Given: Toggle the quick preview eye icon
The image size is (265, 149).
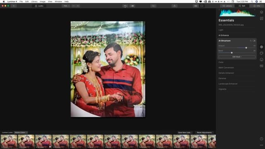Looking at the screenshot, I should click(125, 6).
